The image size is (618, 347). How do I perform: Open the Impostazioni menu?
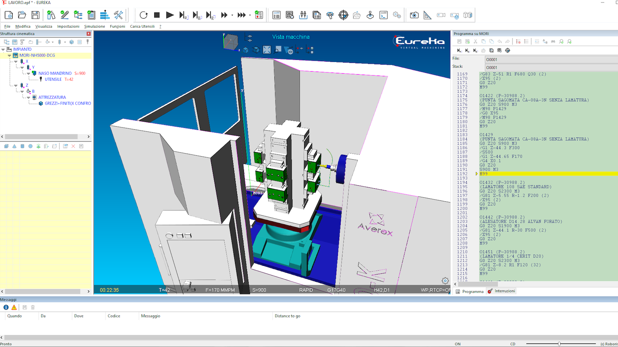point(68,26)
